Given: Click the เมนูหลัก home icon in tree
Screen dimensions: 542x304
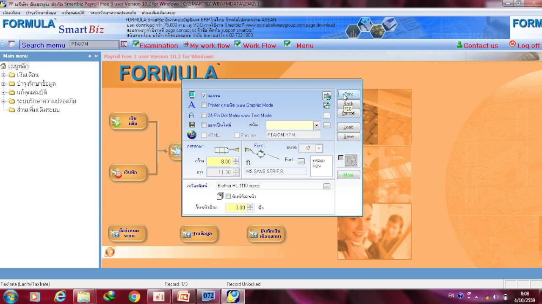Looking at the screenshot, I should (3, 66).
